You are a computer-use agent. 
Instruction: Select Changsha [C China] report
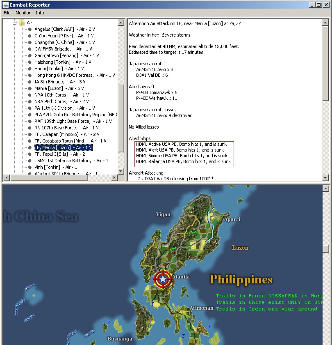[x=65, y=42]
